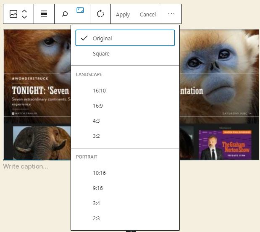Viewport: 260px width, 232px height.
Task: Click the Zoom magnifier icon
Action: (65, 14)
